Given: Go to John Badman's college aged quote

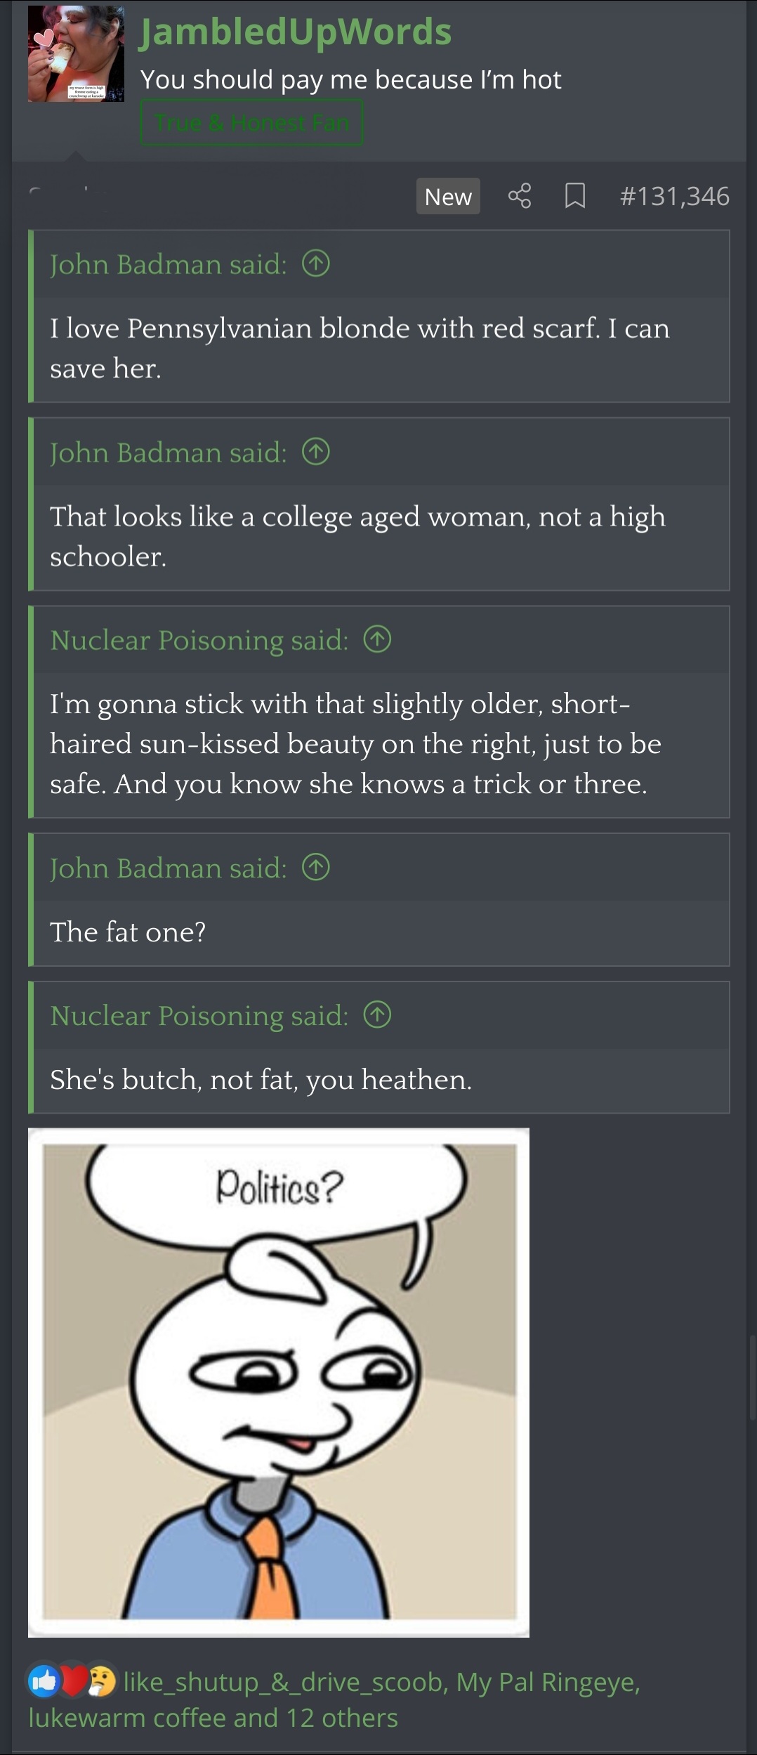Looking at the screenshot, I should click(316, 452).
